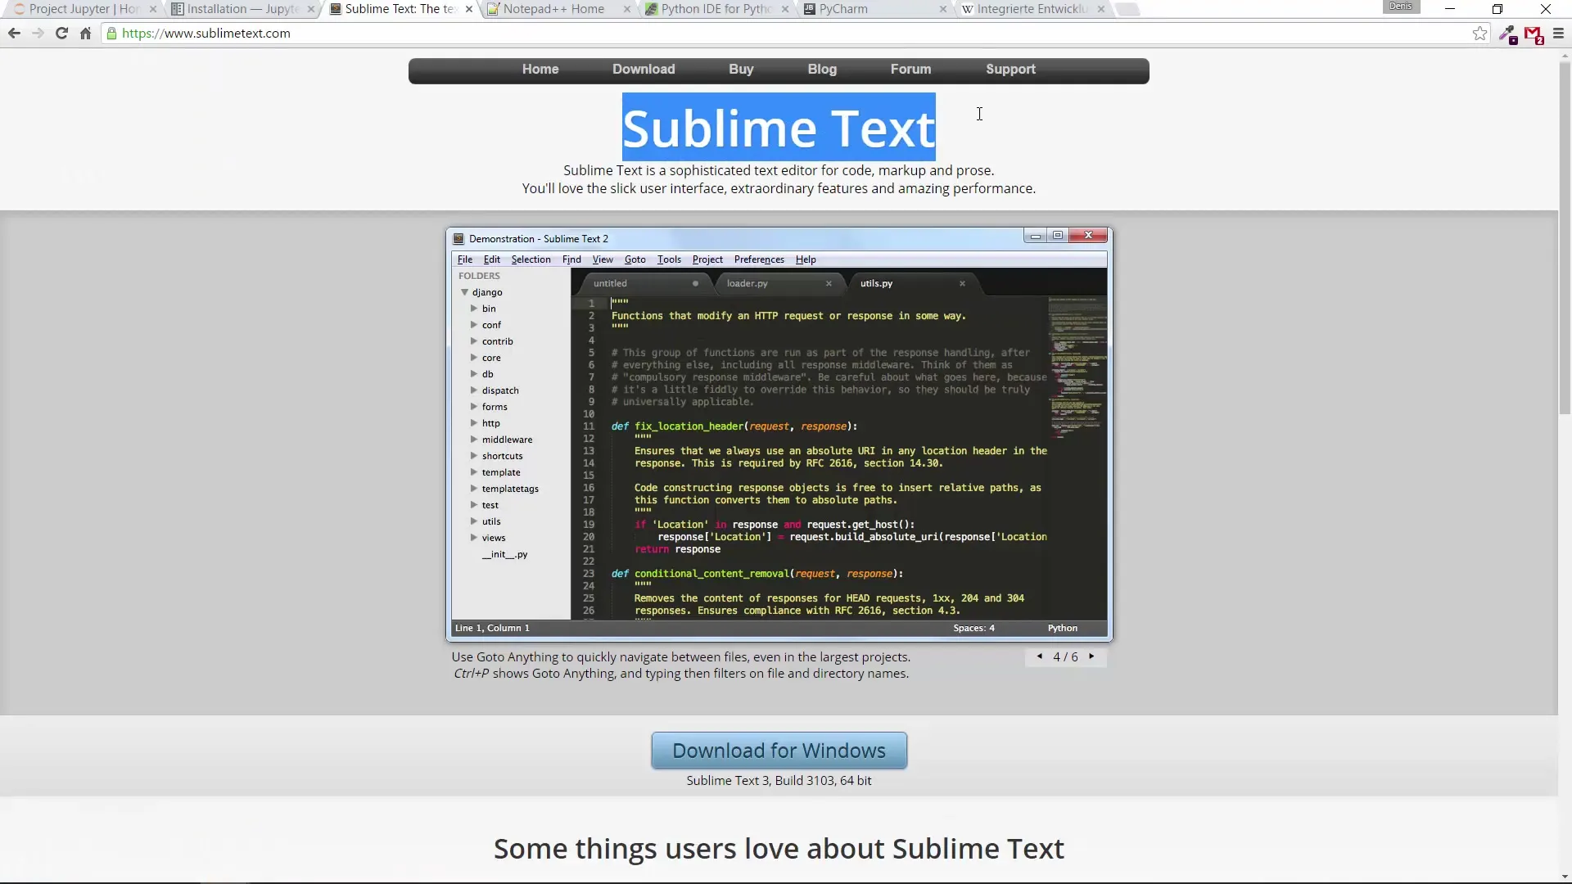The image size is (1572, 884).
Task: Expand the conf folder arrow
Action: pos(473,325)
